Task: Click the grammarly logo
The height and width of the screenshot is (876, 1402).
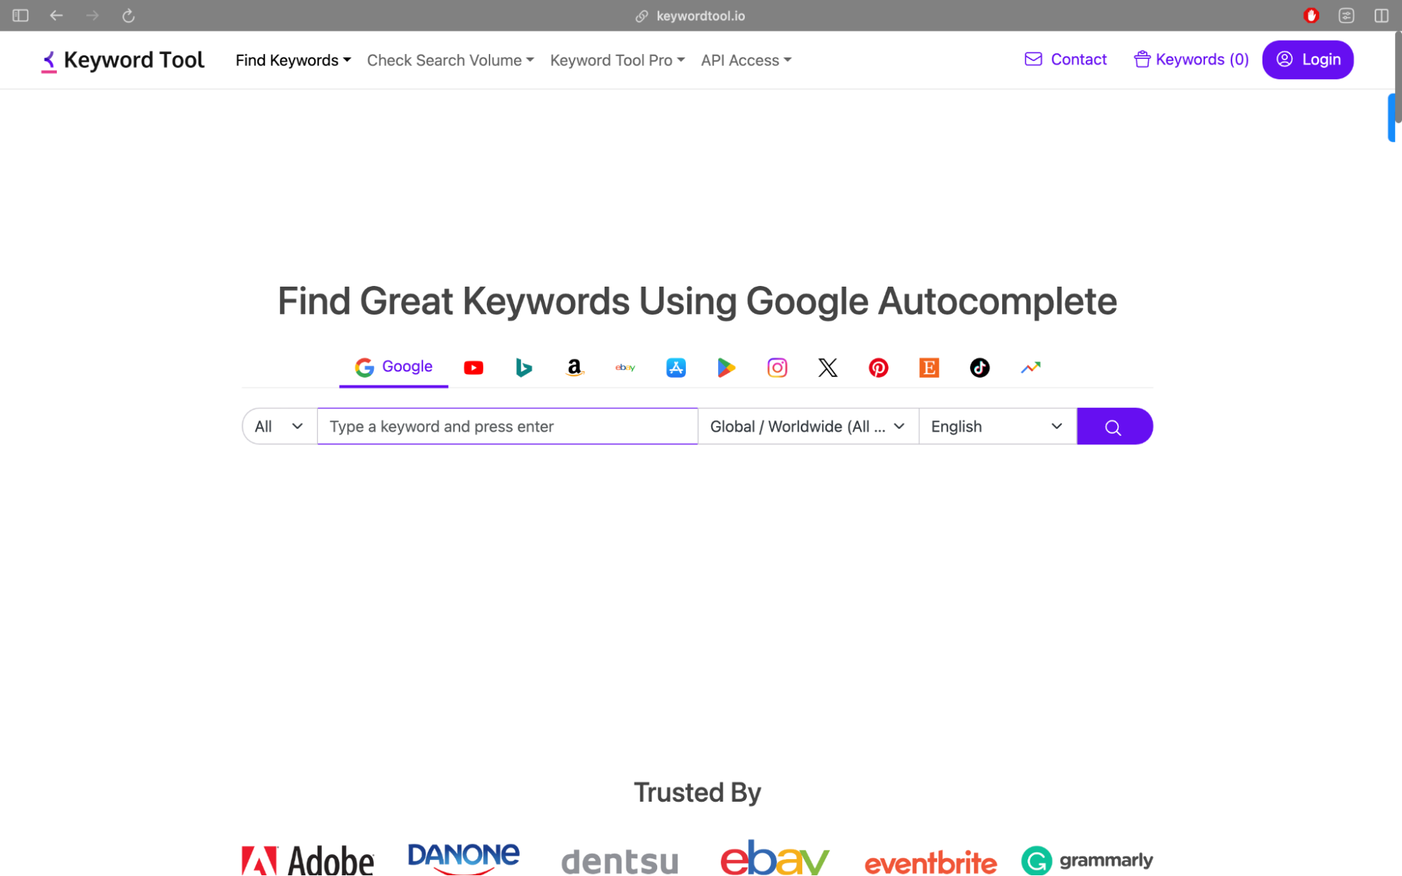Action: (1087, 861)
